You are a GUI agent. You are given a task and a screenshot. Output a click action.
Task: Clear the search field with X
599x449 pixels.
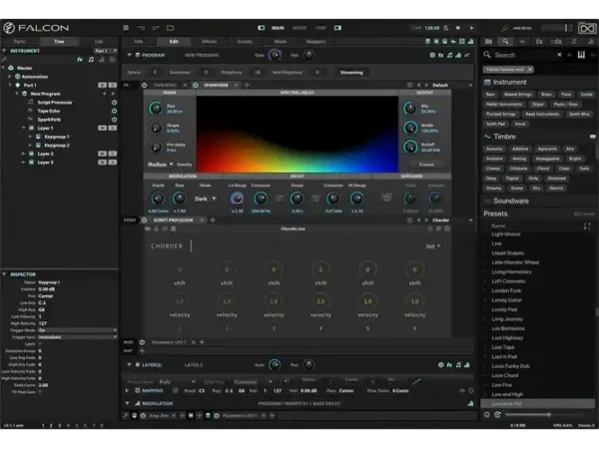tap(559, 55)
